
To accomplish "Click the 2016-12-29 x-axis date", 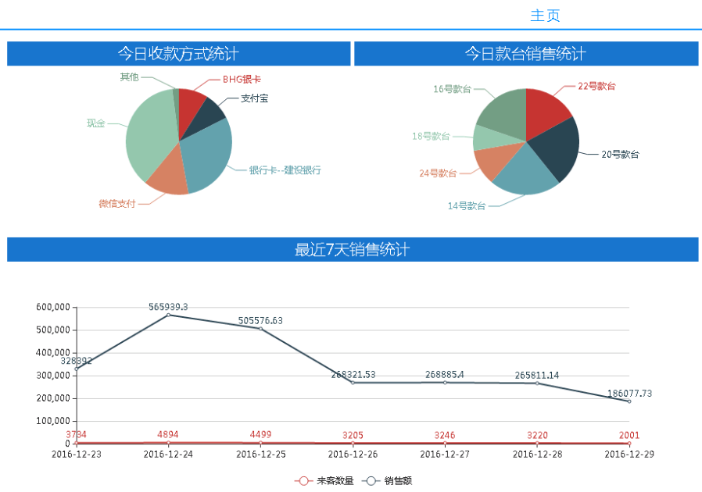I will coord(629,455).
